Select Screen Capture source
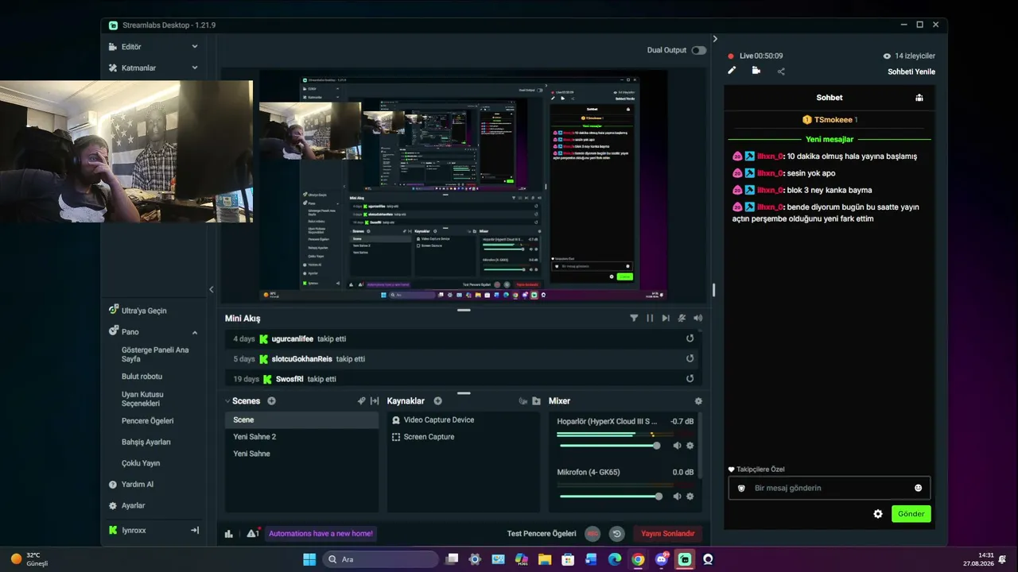Image resolution: width=1018 pixels, height=572 pixels. point(464,437)
